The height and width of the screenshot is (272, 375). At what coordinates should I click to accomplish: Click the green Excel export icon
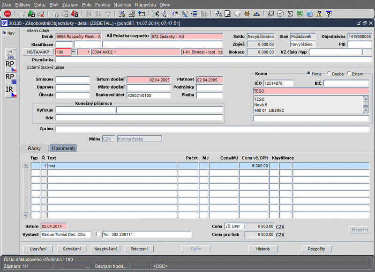(x=300, y=14)
